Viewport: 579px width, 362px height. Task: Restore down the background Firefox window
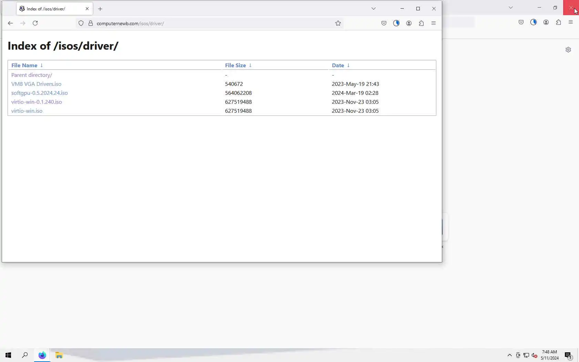coord(555,8)
